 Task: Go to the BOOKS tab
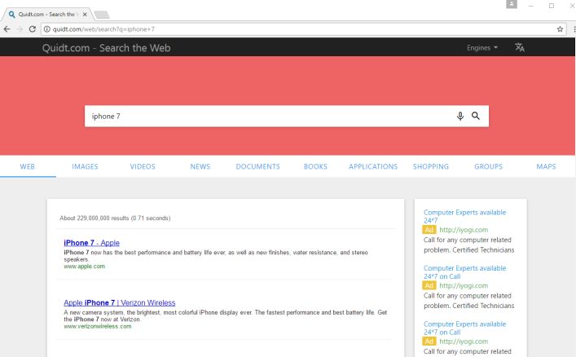(315, 166)
